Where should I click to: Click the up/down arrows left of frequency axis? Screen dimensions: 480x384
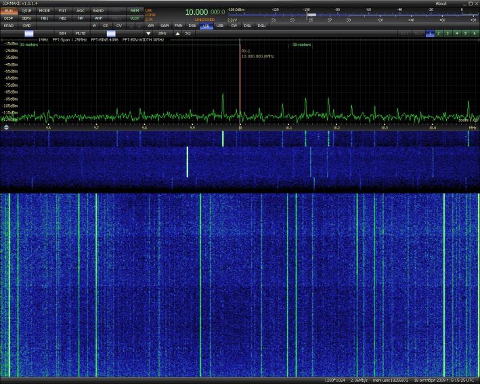point(6,127)
